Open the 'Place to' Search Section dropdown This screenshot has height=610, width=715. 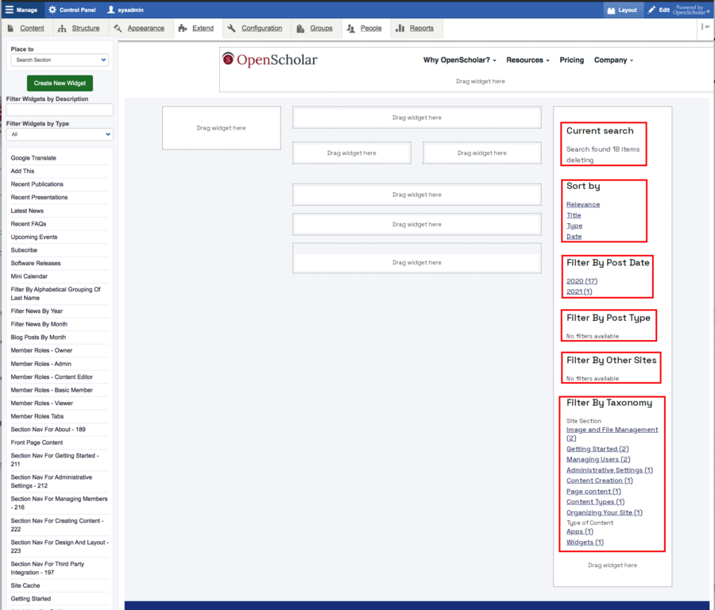pyautogui.click(x=60, y=60)
